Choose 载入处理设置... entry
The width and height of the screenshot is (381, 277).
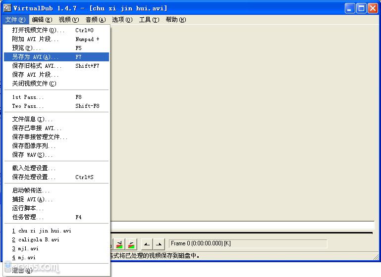(56, 168)
